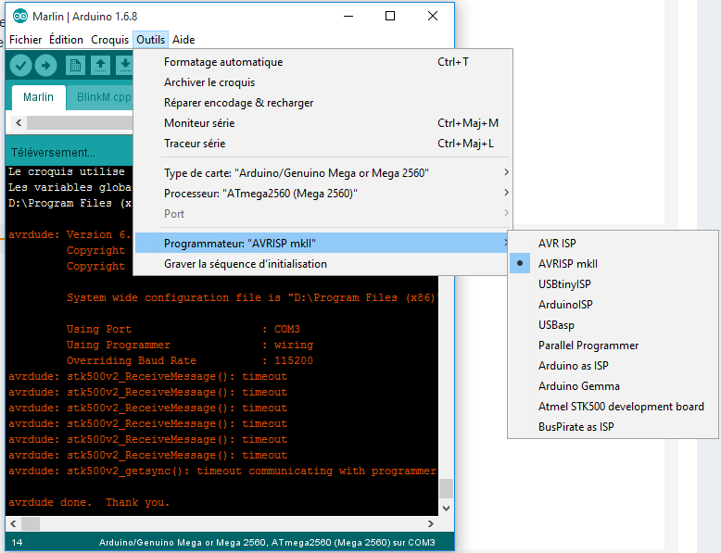
Task: Click console horizontal scrollbar left arrow
Action: (x=13, y=523)
